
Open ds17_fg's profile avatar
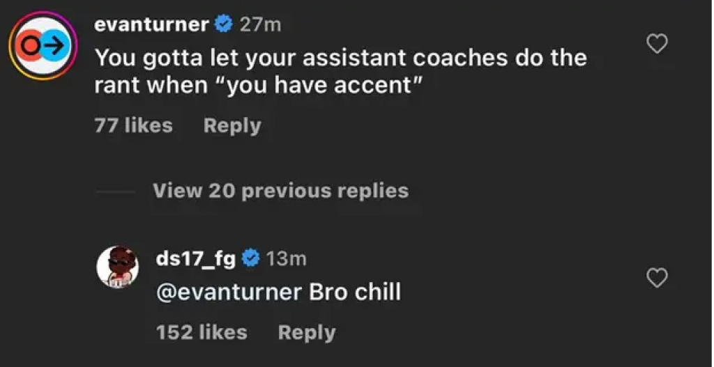(x=116, y=267)
